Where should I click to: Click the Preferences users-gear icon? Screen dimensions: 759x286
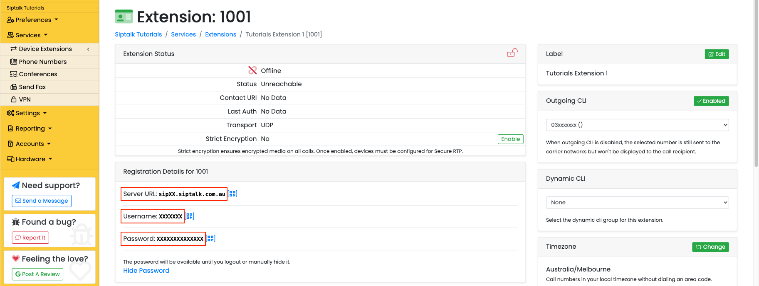click(10, 20)
